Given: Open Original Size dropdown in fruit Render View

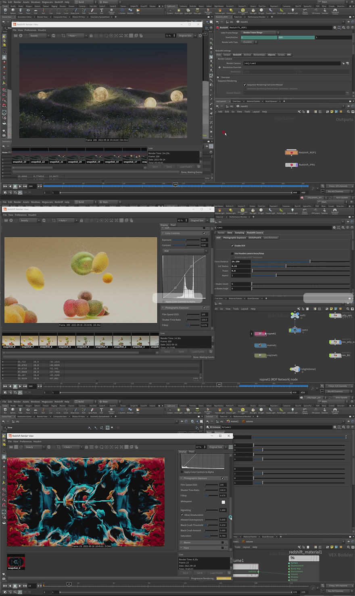Looking at the screenshot, I should pos(198,220).
